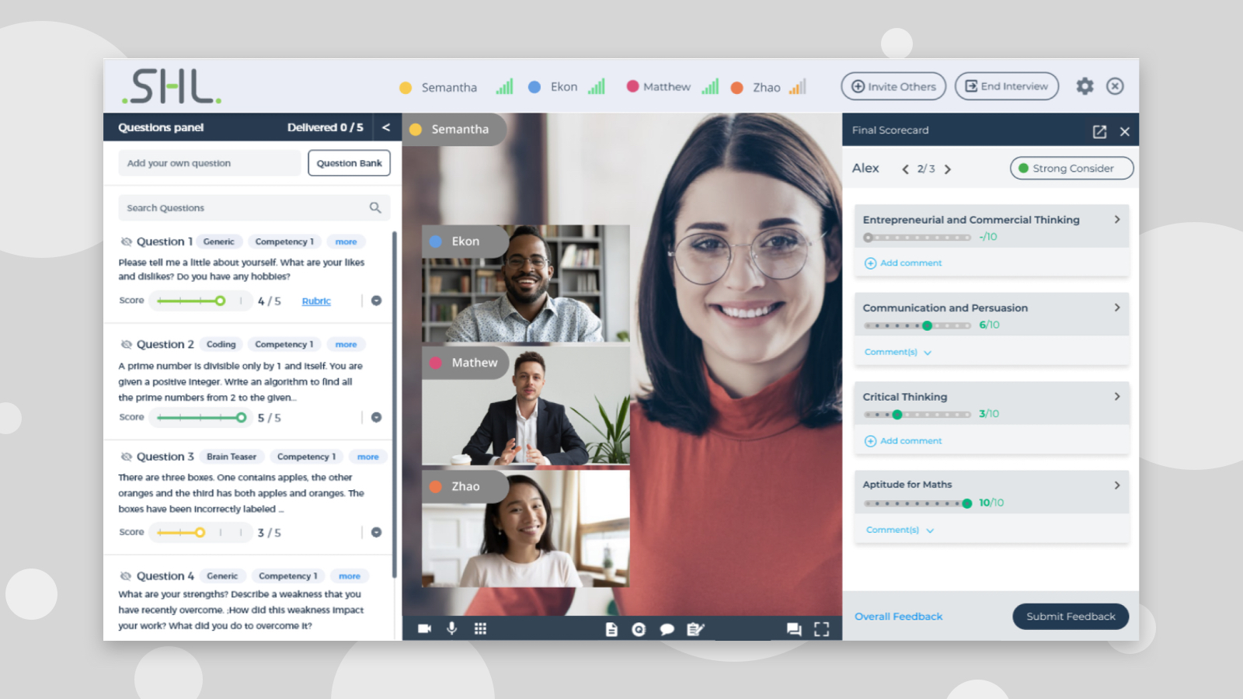Close the Final Scorecard panel
This screenshot has width=1243, height=699.
point(1124,131)
